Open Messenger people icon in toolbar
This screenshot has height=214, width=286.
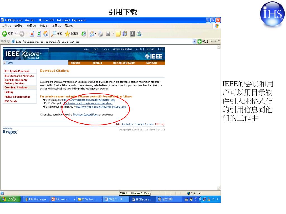(139, 34)
